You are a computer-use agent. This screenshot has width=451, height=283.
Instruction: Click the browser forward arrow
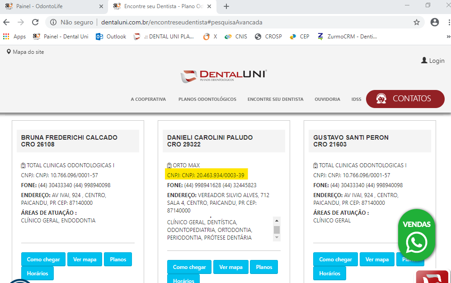(x=21, y=22)
